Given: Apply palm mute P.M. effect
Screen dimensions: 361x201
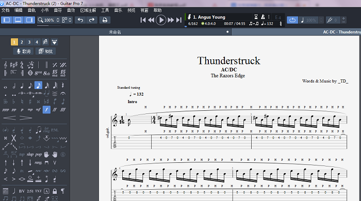Looking at the screenshot, I should (x=55, y=130).
